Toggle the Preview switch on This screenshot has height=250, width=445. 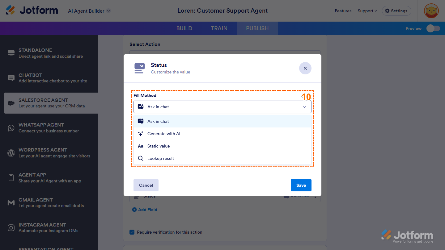pos(433,28)
